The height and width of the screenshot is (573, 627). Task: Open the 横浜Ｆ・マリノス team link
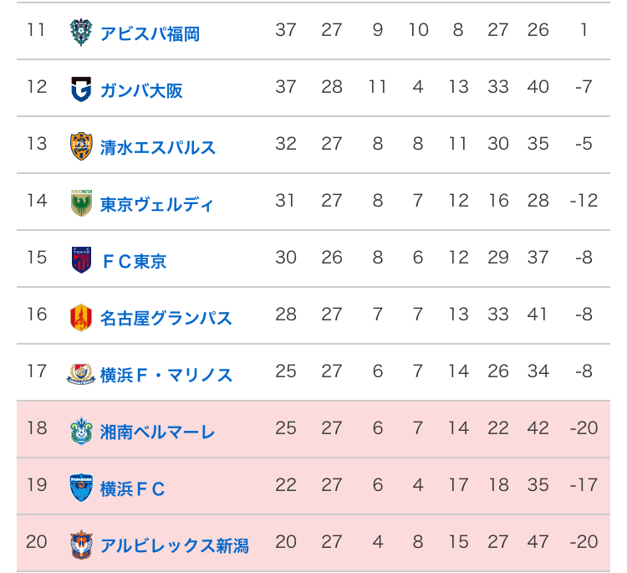(x=166, y=375)
